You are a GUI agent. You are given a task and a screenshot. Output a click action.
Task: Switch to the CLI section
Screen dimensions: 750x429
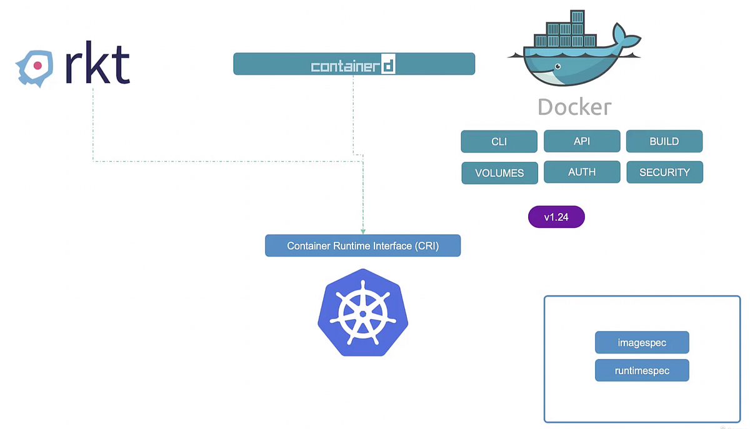click(x=499, y=141)
